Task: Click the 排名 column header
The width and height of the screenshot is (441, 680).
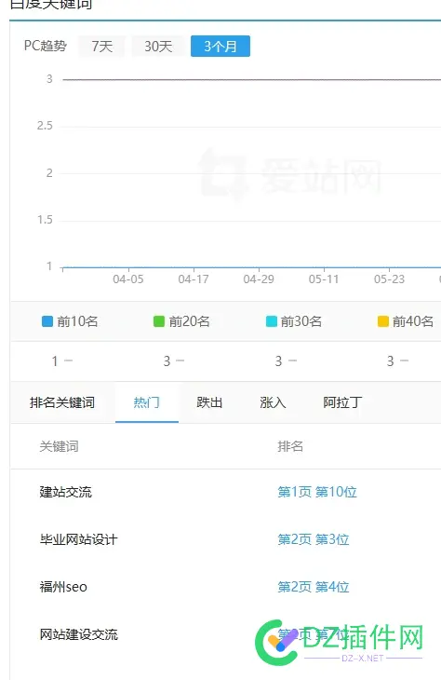Action: [x=290, y=446]
